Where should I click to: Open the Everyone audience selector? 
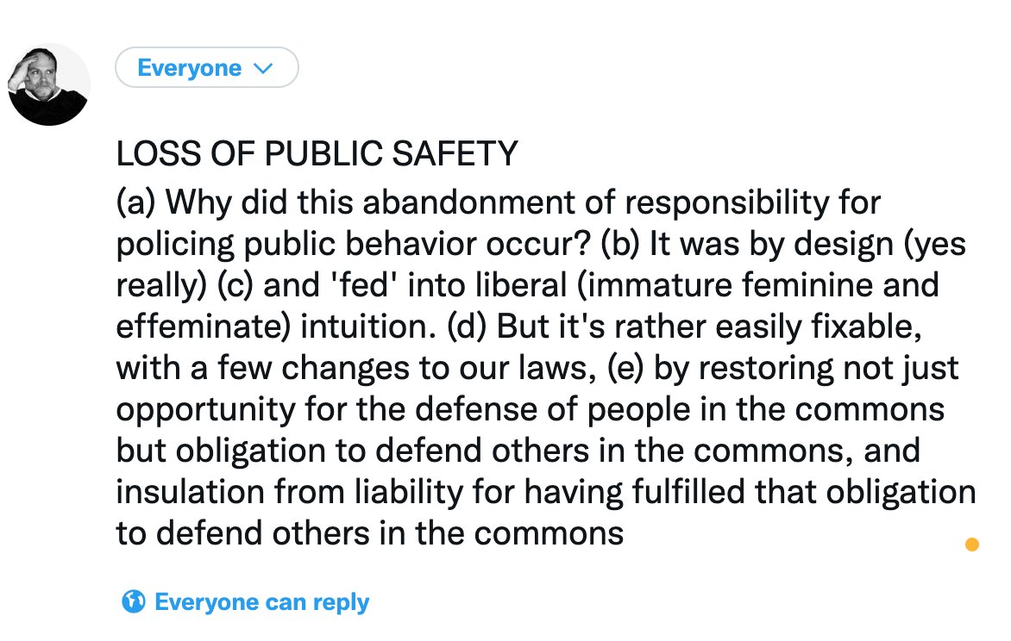(207, 67)
